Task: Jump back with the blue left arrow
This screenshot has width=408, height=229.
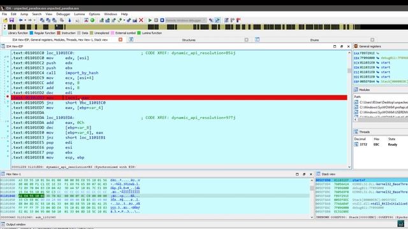Action: 20,20
